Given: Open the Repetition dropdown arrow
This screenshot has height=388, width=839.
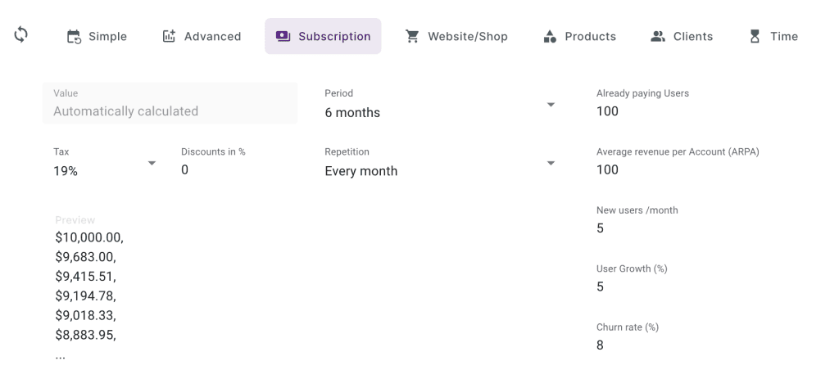Looking at the screenshot, I should click(551, 163).
